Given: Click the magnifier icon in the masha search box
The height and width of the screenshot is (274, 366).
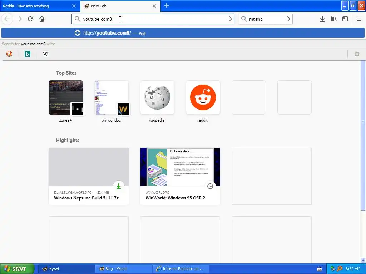Looking at the screenshot, I should [x=244, y=19].
